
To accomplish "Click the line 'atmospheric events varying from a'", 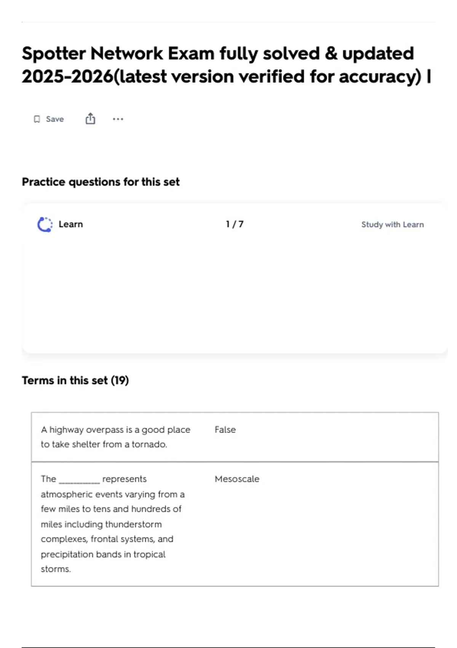I will 112,494.
